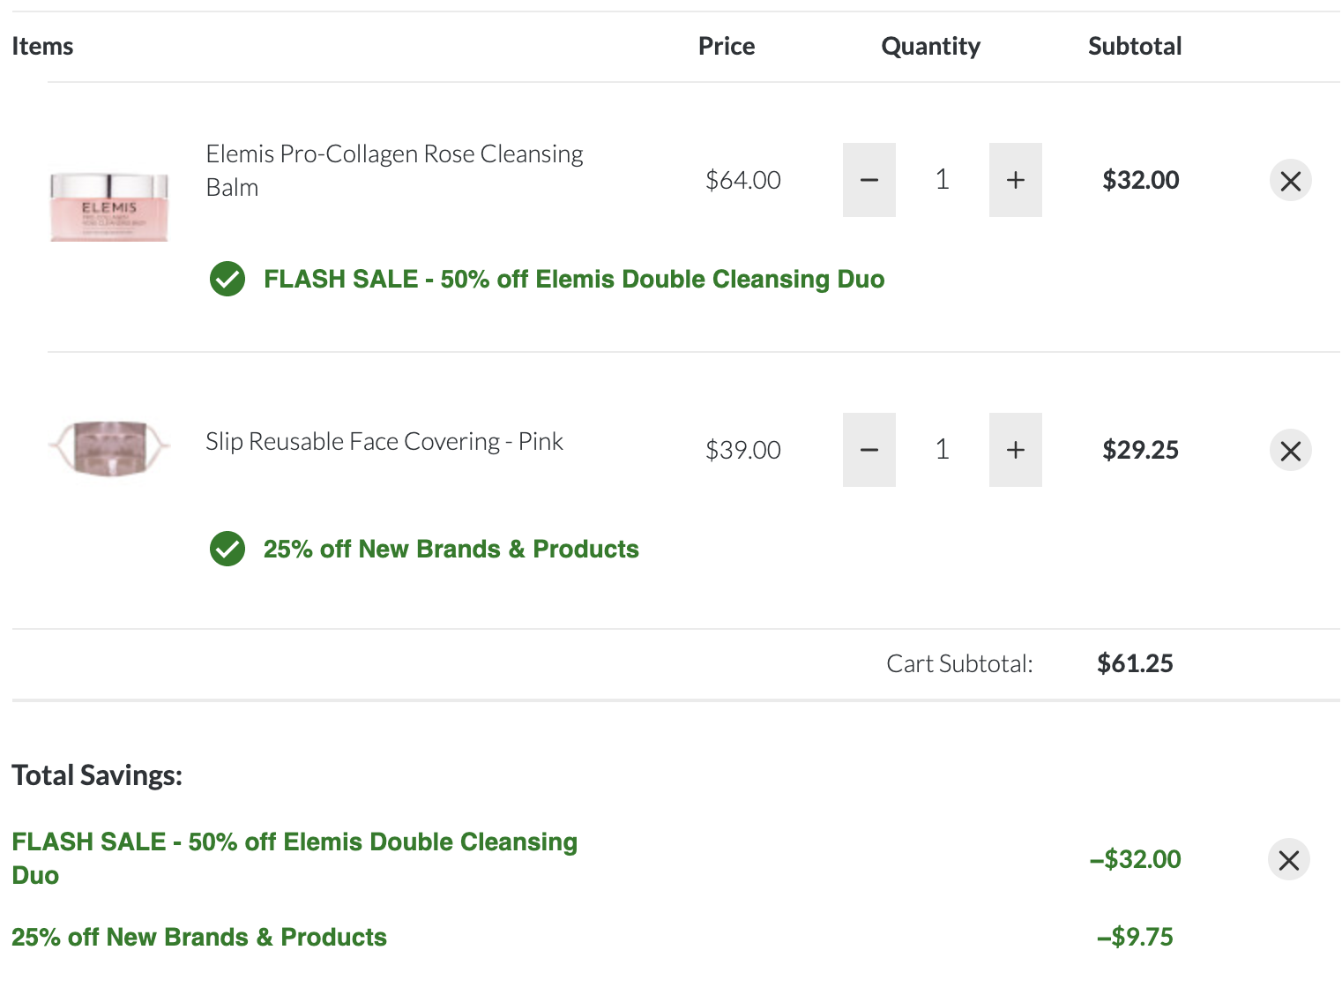
Task: Decrease quantity of Elemis Cleansing Balm
Action: tap(869, 180)
